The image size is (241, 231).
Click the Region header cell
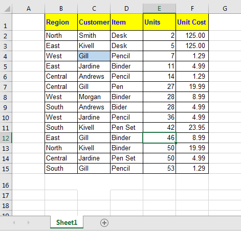coord(61,22)
